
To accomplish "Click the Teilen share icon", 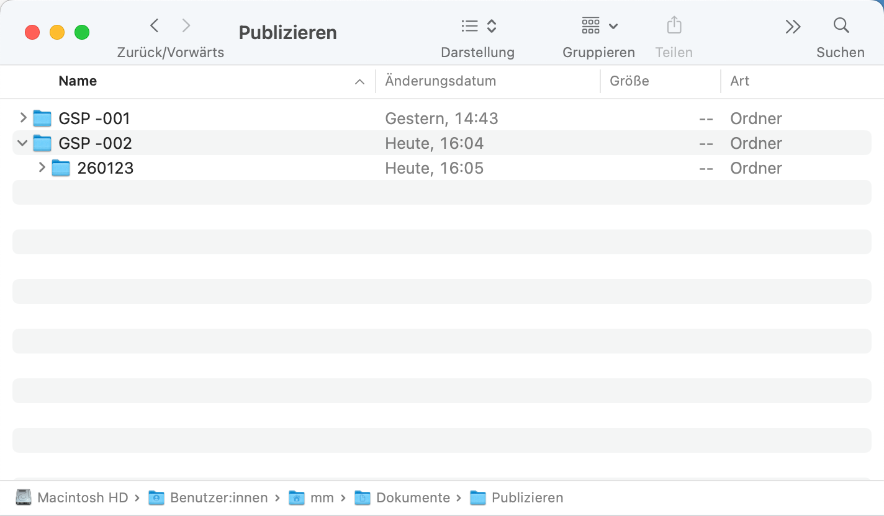I will point(674,25).
